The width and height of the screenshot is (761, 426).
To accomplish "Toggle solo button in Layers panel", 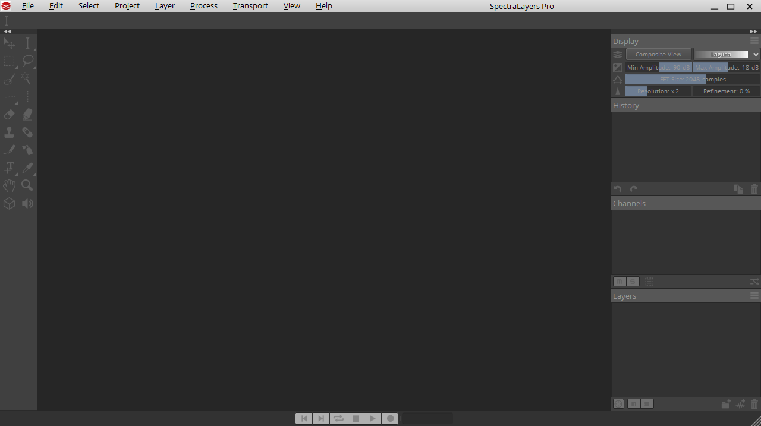I will pyautogui.click(x=647, y=404).
